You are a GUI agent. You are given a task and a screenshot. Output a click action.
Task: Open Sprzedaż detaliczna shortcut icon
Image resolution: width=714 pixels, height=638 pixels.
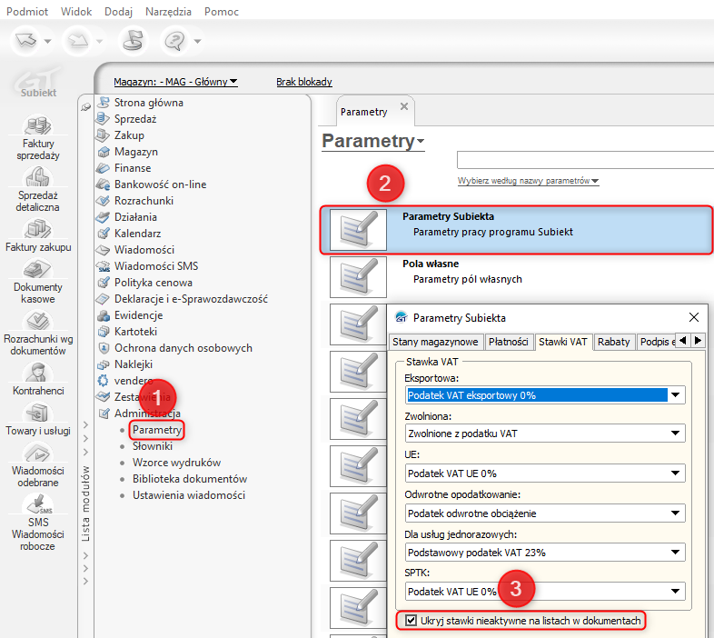point(38,177)
